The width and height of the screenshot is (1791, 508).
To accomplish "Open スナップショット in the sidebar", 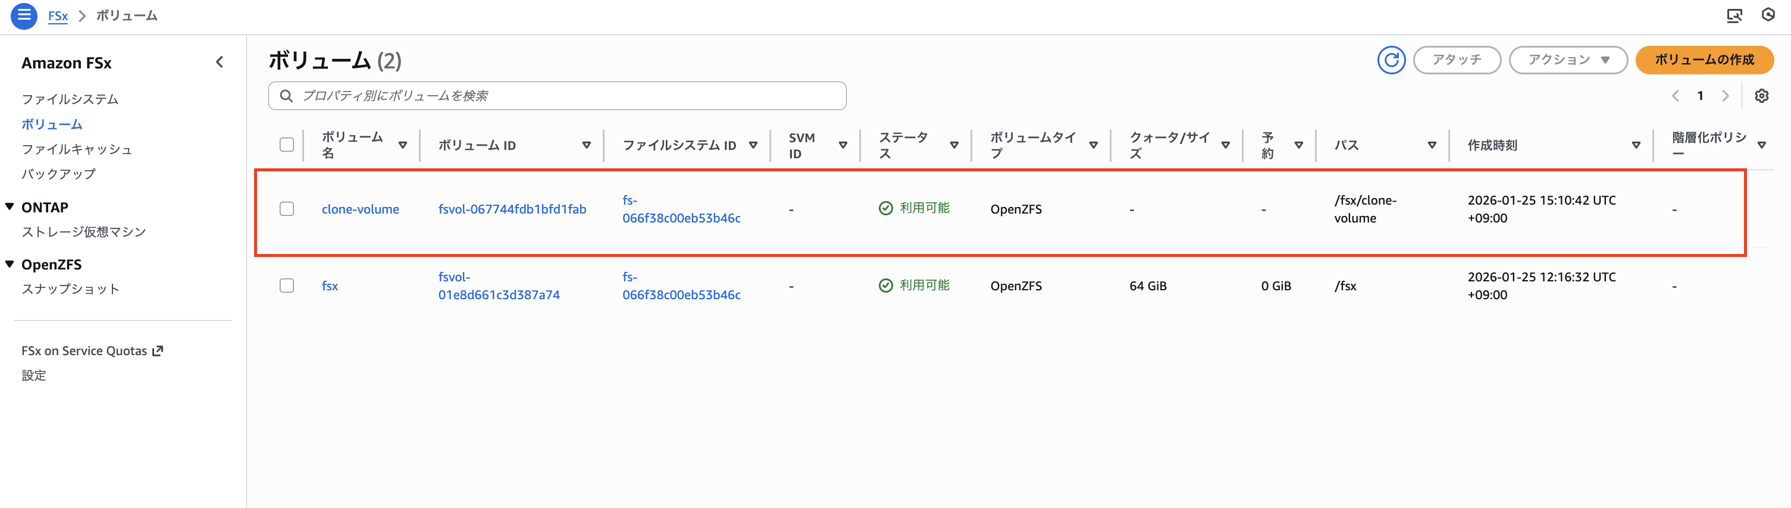I will click(x=70, y=289).
